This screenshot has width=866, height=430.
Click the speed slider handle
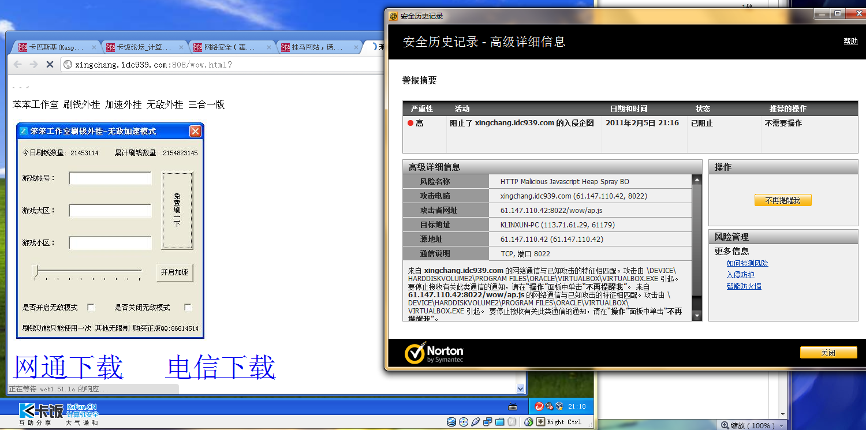(x=35, y=272)
